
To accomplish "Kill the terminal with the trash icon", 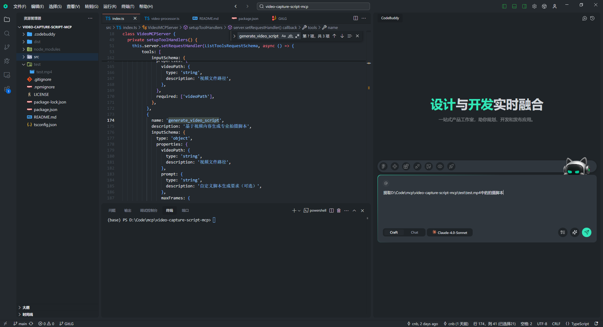I will [x=339, y=211].
